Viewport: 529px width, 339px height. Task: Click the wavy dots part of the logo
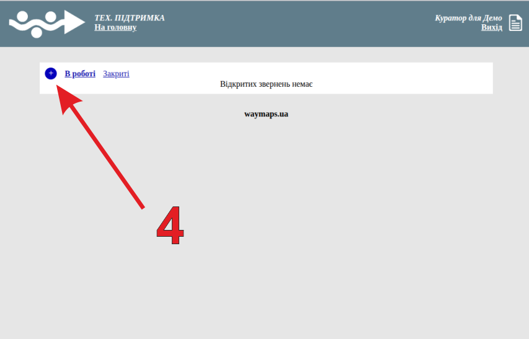pyautogui.click(x=35, y=24)
